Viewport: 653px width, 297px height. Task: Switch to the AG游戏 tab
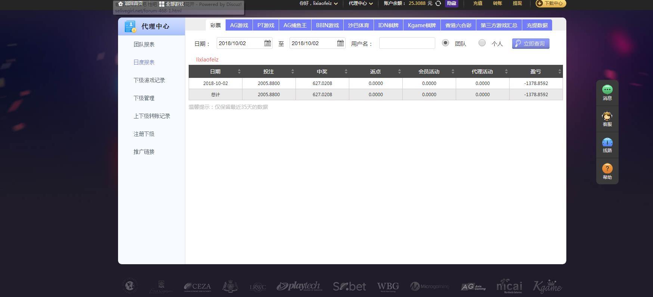(x=239, y=25)
